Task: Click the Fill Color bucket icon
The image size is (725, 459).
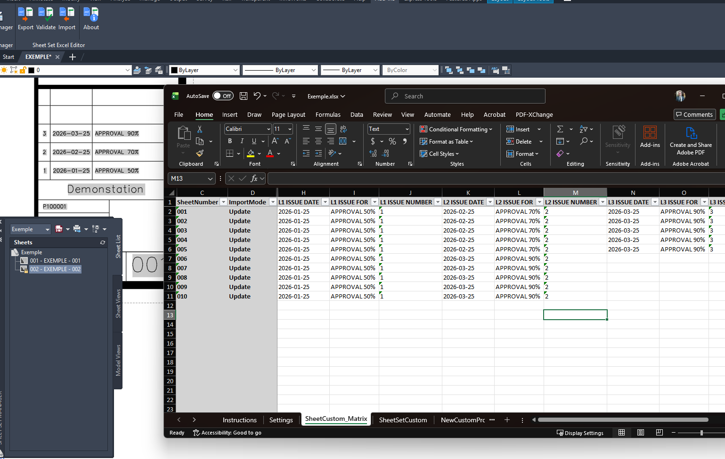Action: click(251, 153)
